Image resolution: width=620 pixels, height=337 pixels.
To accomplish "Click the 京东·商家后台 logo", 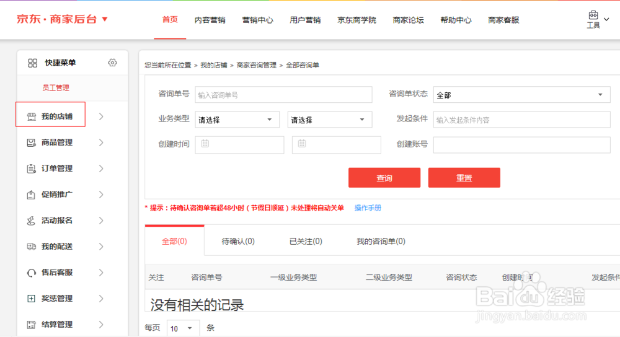I will (x=56, y=19).
